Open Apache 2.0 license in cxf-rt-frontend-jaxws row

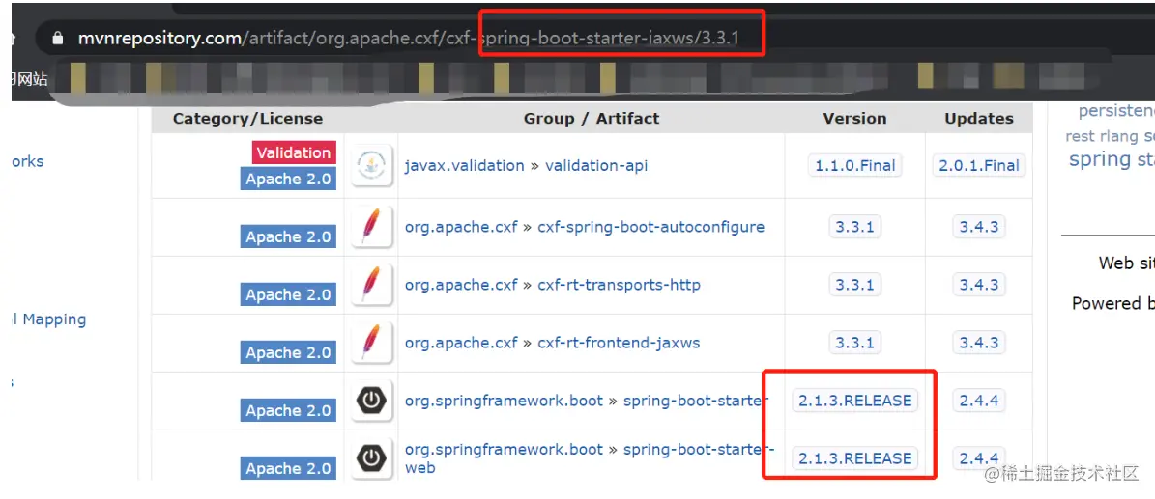(288, 353)
